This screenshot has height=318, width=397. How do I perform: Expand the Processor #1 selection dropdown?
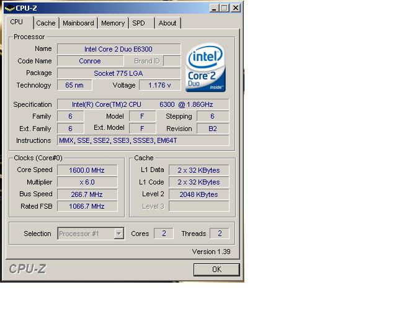coord(118,234)
